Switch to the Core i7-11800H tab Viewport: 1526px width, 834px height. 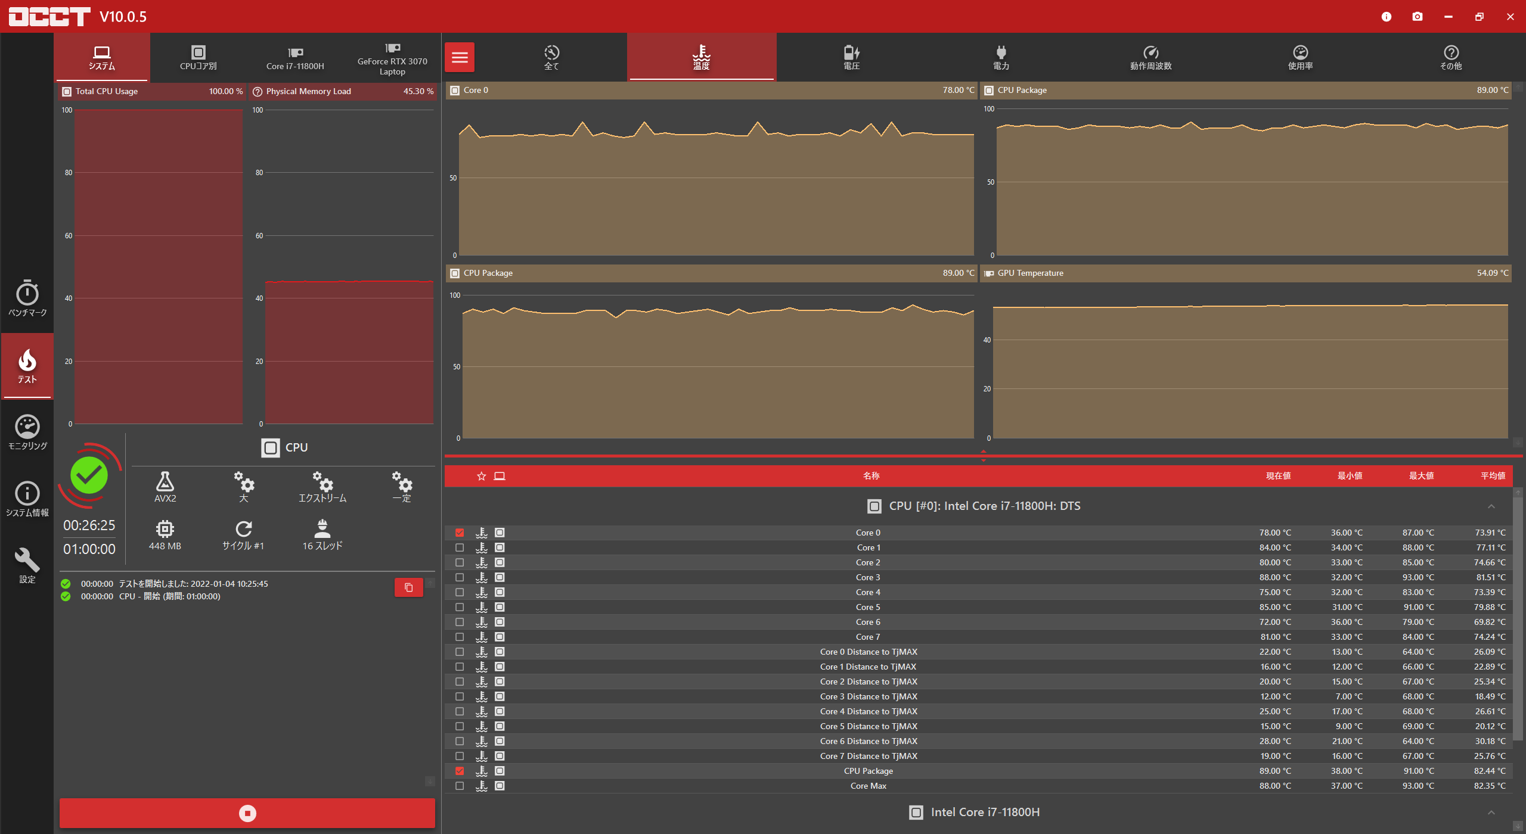pos(295,57)
